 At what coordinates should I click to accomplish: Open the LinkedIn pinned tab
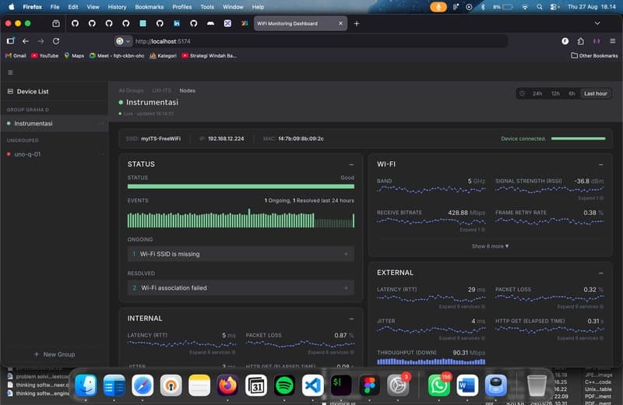(177, 23)
